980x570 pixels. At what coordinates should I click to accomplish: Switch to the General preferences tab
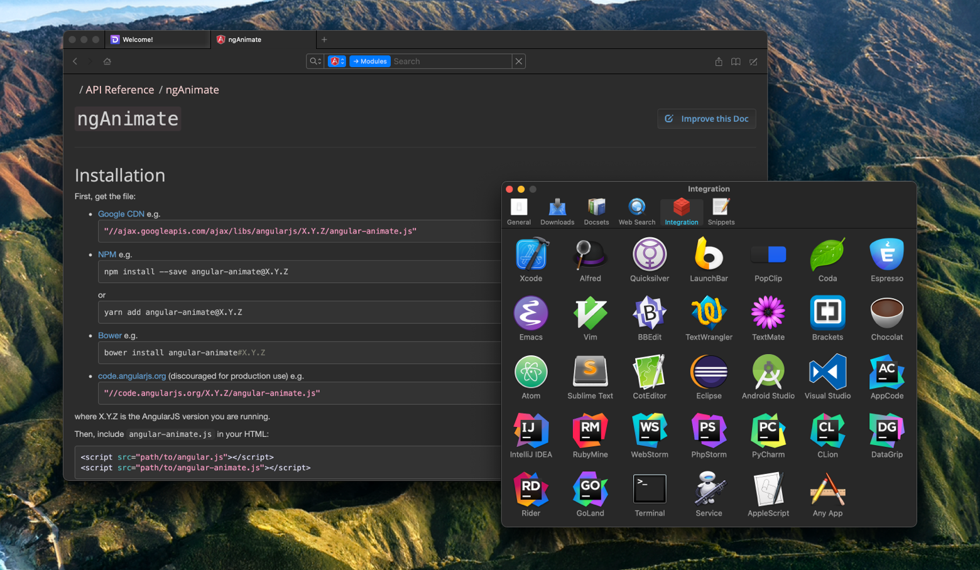[519, 212]
